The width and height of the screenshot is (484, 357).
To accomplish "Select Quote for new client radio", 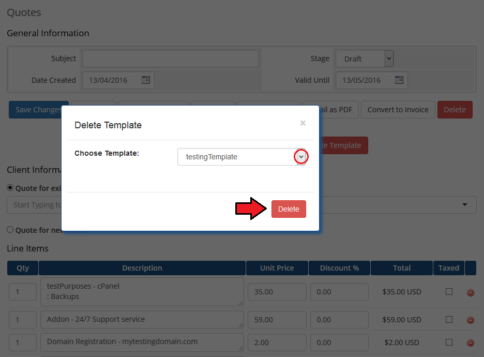I will [10, 230].
